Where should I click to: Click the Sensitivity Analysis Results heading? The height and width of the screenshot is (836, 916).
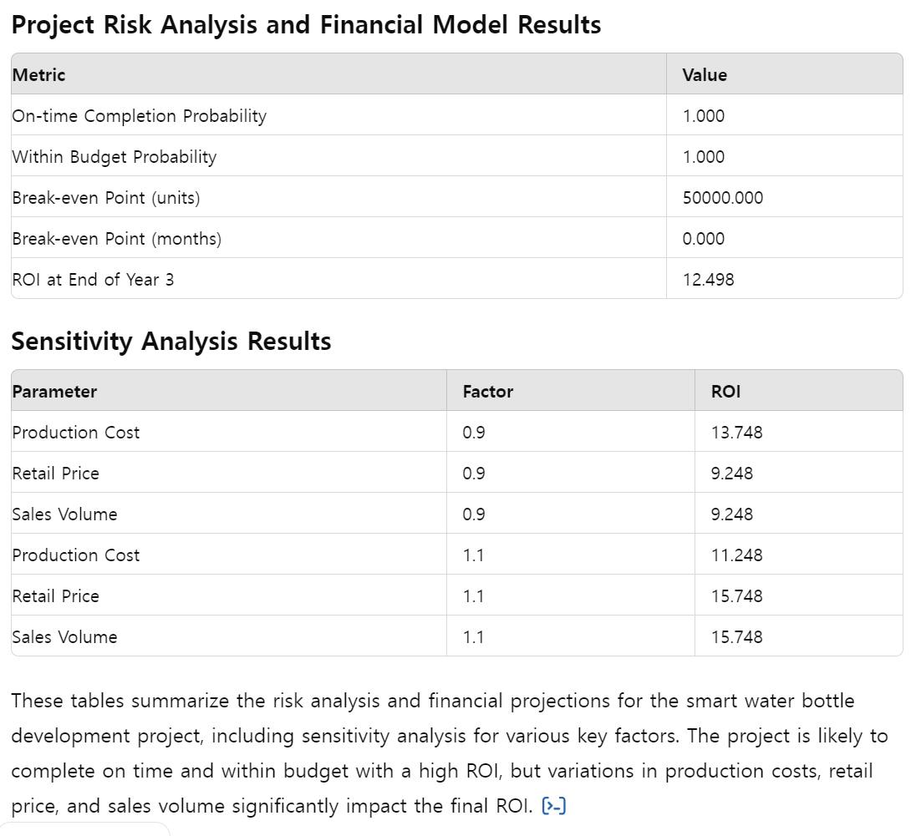(x=170, y=341)
